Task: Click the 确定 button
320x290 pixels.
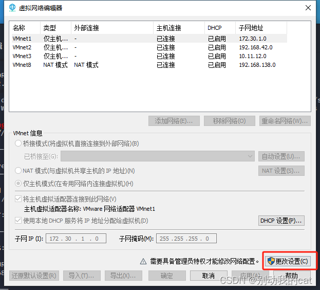Action: [x=167, y=276]
